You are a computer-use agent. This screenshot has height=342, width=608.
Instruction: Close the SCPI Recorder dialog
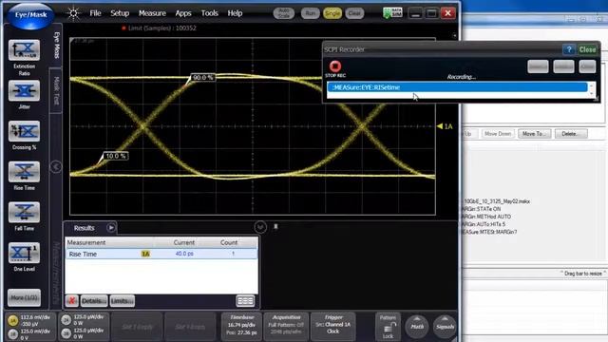[x=587, y=49]
